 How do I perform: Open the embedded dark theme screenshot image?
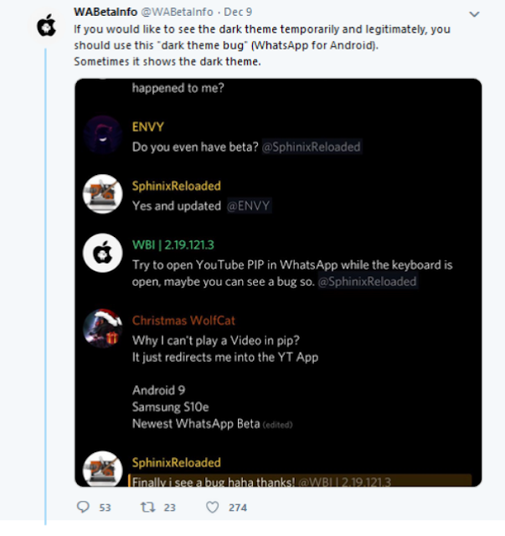(278, 282)
